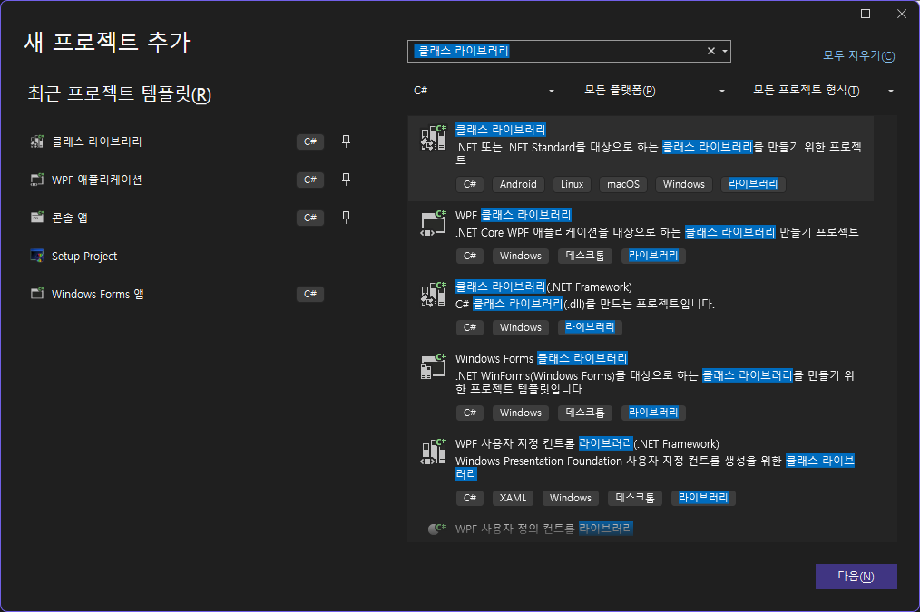Screen dimensions: 920x612
Task: Open the 모든 플랫폼 platform dropdown
Action: [x=654, y=91]
